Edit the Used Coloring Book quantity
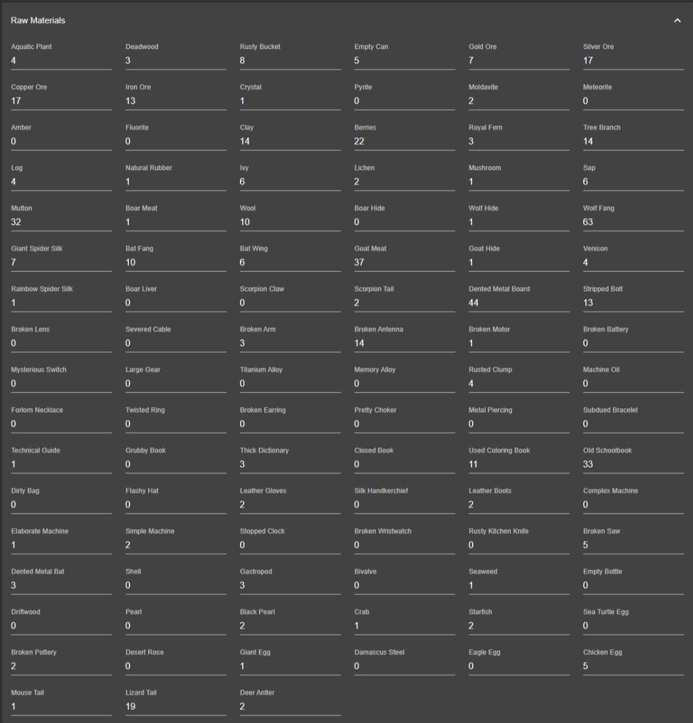693x723 pixels. pos(518,464)
